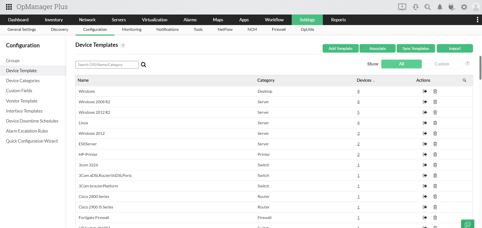Open the settings gear icon
482x228 pixels.
point(464,7)
